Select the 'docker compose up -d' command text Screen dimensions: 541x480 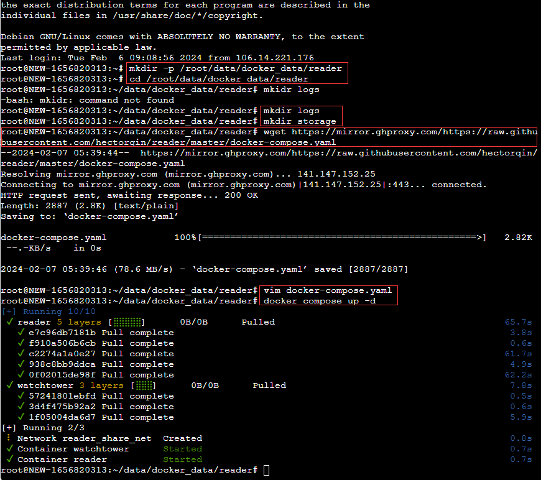pos(320,301)
